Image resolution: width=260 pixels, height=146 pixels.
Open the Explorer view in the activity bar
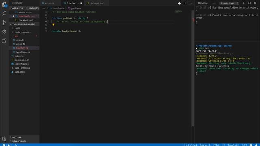pos(4,4)
